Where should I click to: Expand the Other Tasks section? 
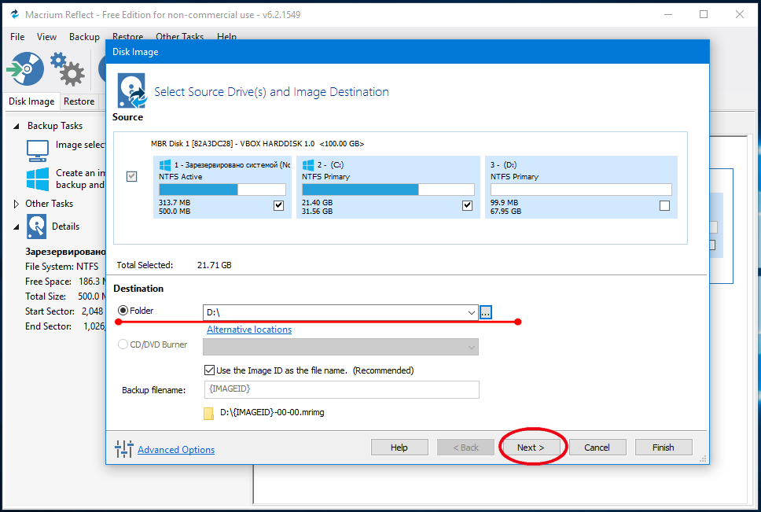[17, 204]
